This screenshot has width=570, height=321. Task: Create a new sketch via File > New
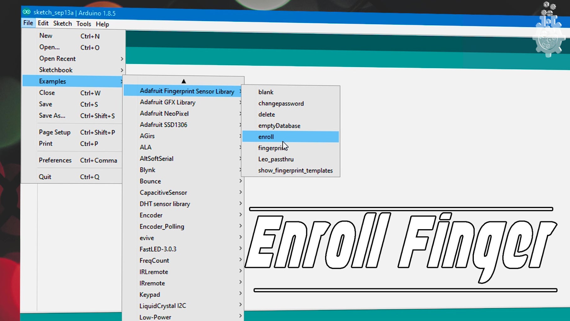(x=46, y=35)
